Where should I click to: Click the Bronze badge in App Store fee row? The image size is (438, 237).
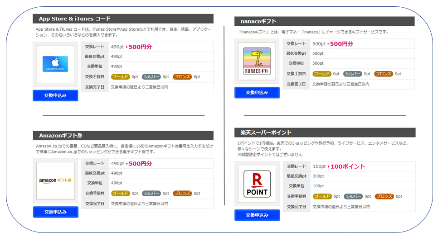click(x=182, y=76)
